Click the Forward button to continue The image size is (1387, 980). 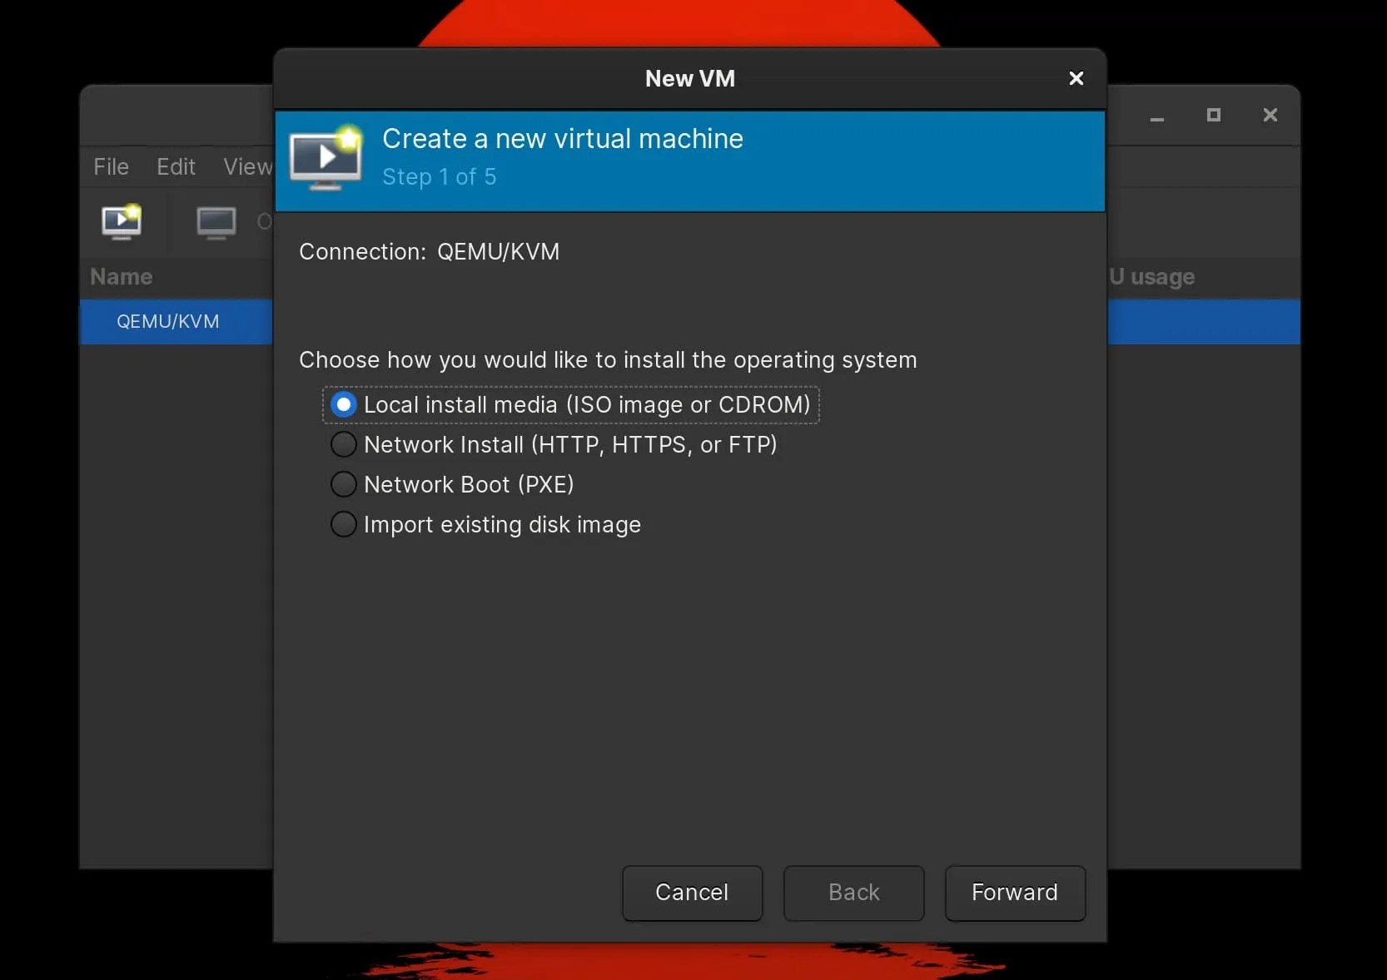1014,893
